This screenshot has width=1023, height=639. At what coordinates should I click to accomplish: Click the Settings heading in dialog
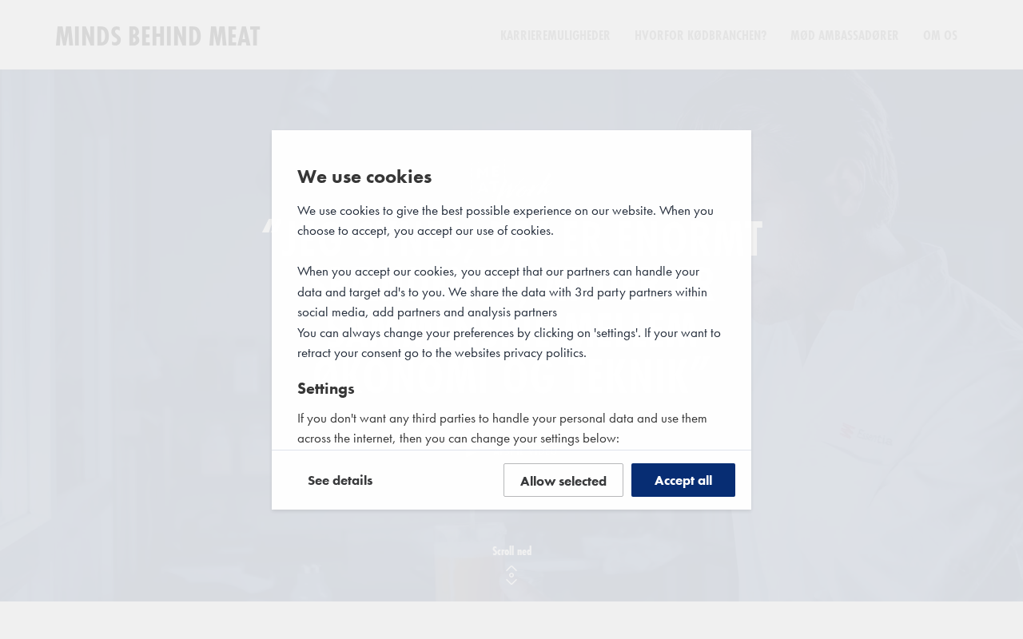[325, 389]
